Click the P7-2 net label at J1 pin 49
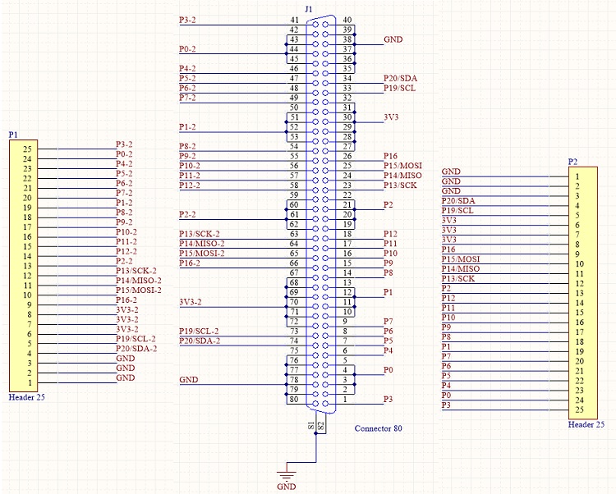The image size is (616, 494). (x=187, y=98)
